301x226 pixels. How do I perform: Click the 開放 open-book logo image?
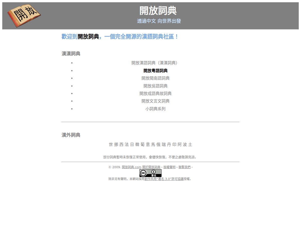pyautogui.click(x=24, y=15)
